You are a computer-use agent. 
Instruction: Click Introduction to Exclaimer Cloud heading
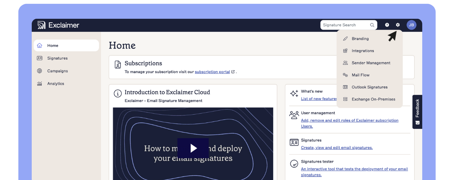[x=167, y=92]
